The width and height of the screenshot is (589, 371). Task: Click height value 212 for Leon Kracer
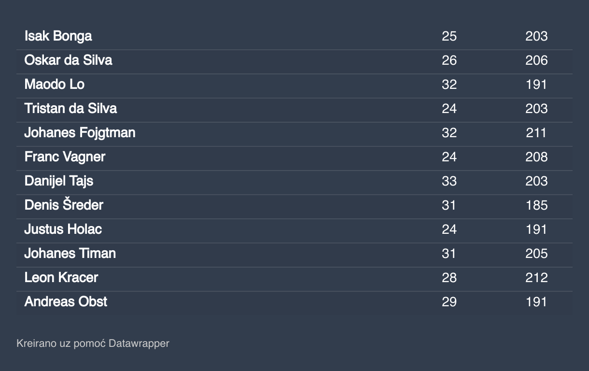536,278
